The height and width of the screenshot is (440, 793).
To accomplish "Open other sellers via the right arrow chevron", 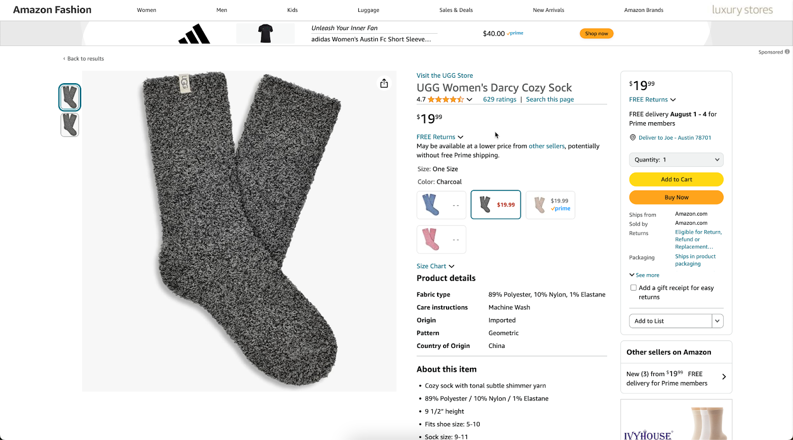I will pos(723,376).
